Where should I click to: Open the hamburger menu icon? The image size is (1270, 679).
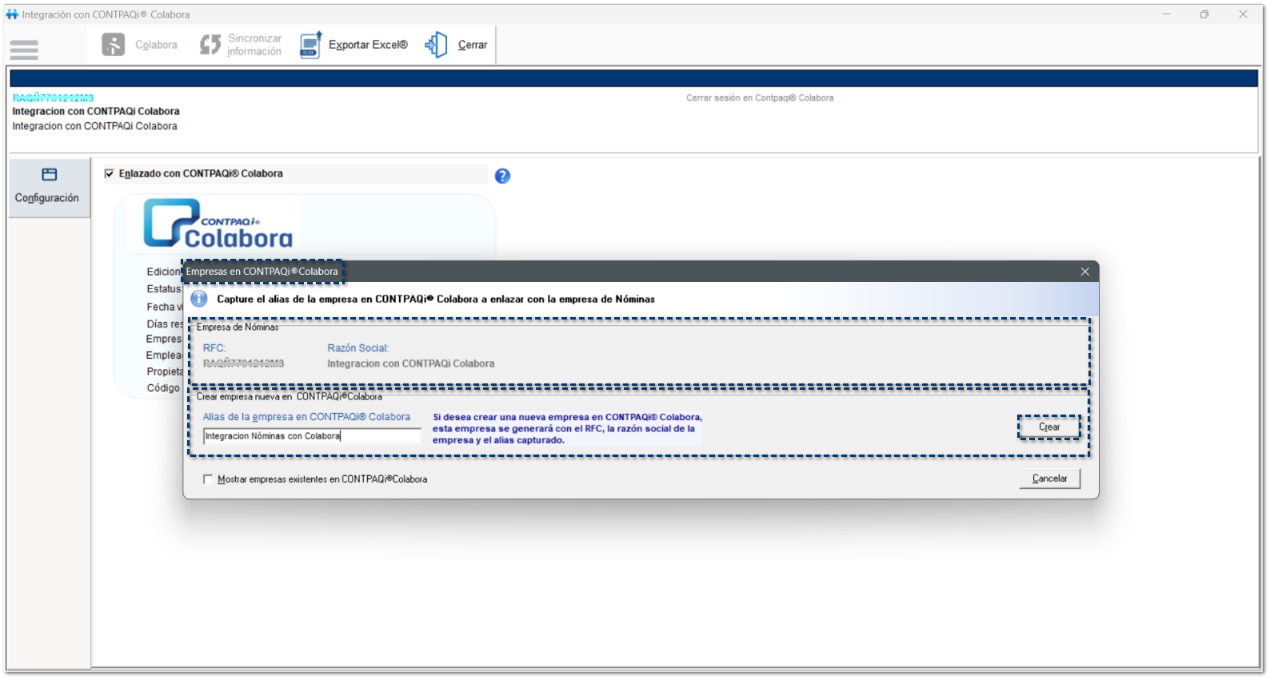coord(24,50)
